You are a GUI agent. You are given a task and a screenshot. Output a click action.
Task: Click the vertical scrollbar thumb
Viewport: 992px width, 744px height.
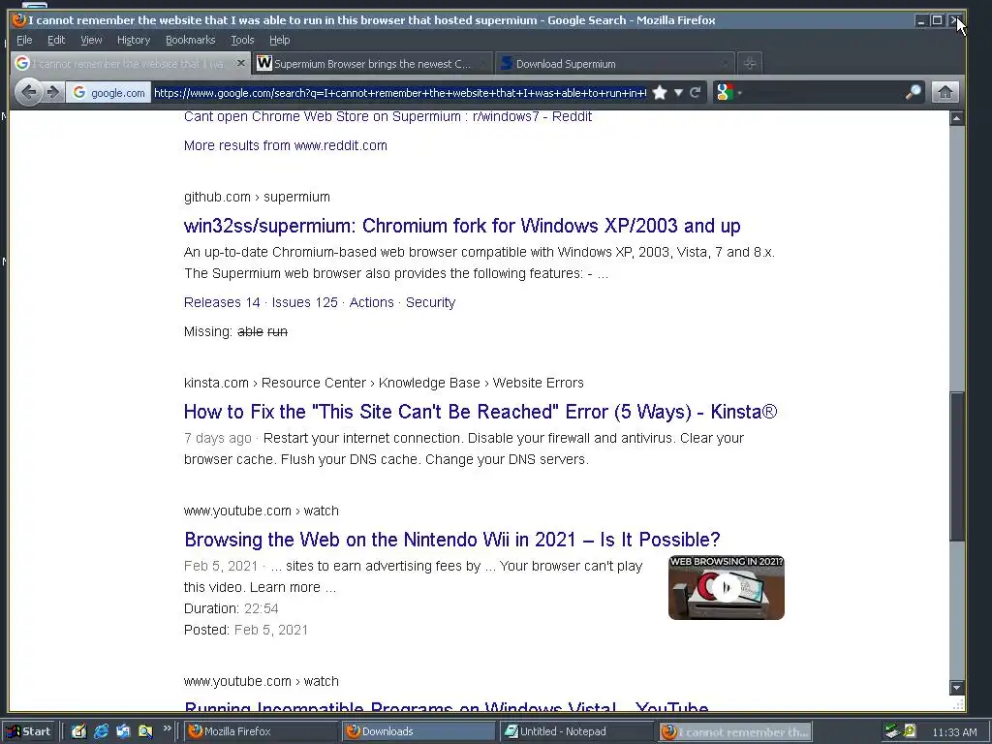point(956,466)
